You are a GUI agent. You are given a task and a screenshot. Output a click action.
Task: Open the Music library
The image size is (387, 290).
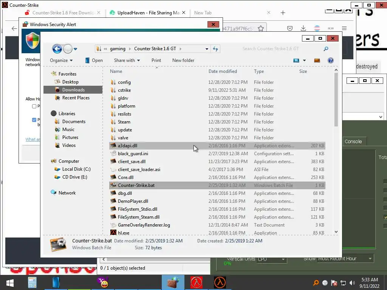pyautogui.click(x=68, y=130)
